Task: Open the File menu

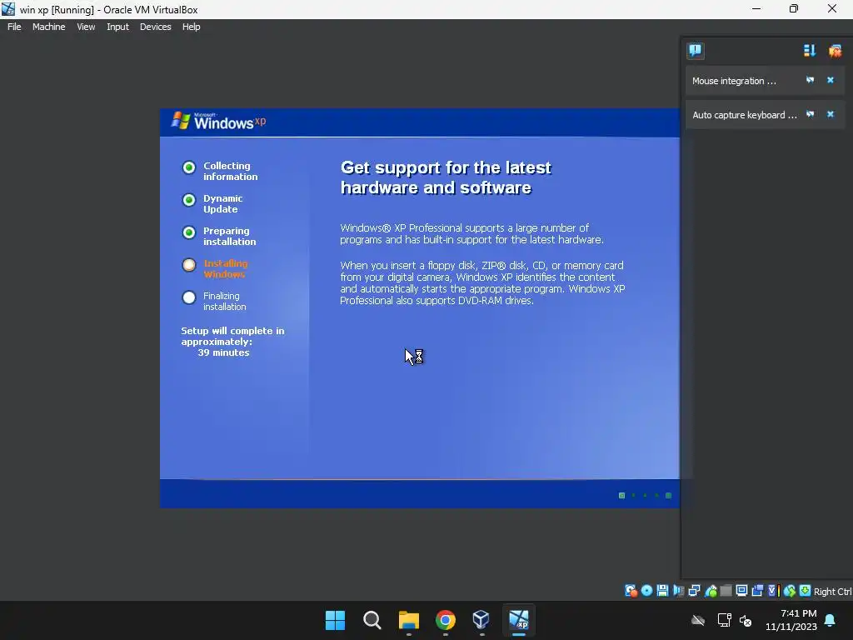Action: (14, 27)
